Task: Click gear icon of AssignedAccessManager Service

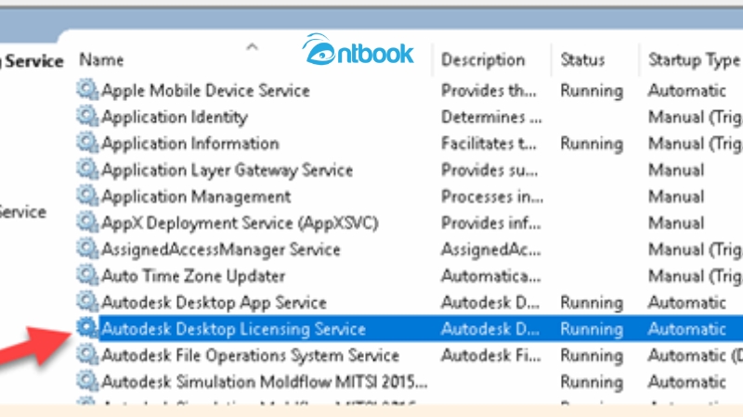Action: 87,248
